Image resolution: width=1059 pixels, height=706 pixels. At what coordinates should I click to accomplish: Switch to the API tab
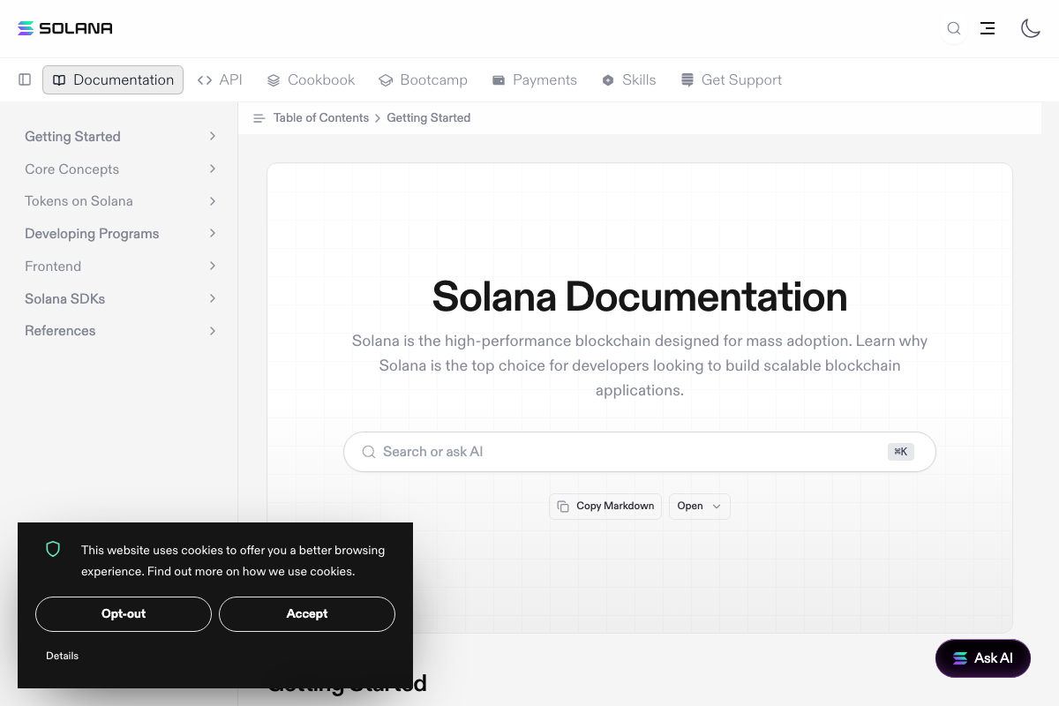[x=220, y=79]
